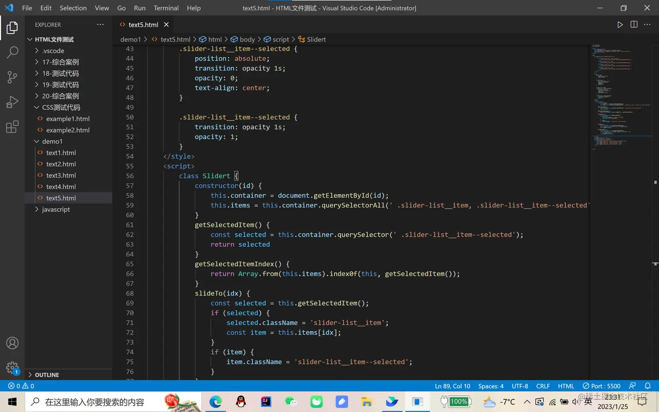
Task: Open Explorer Views and More Actions ellipsis
Action: tap(101, 25)
